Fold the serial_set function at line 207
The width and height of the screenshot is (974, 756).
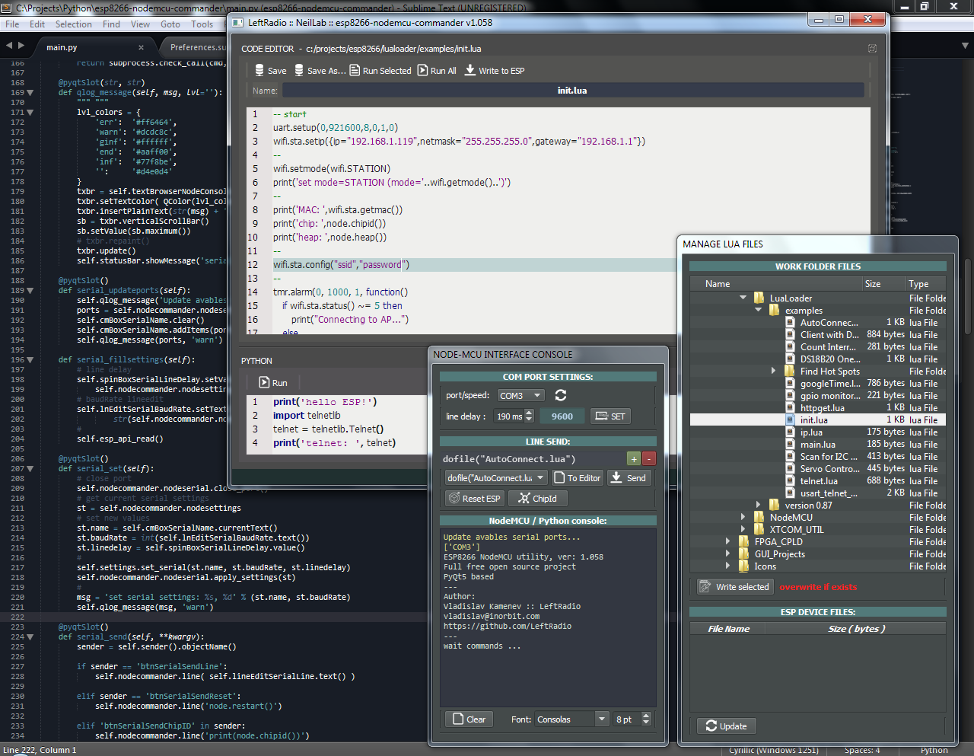coord(30,469)
